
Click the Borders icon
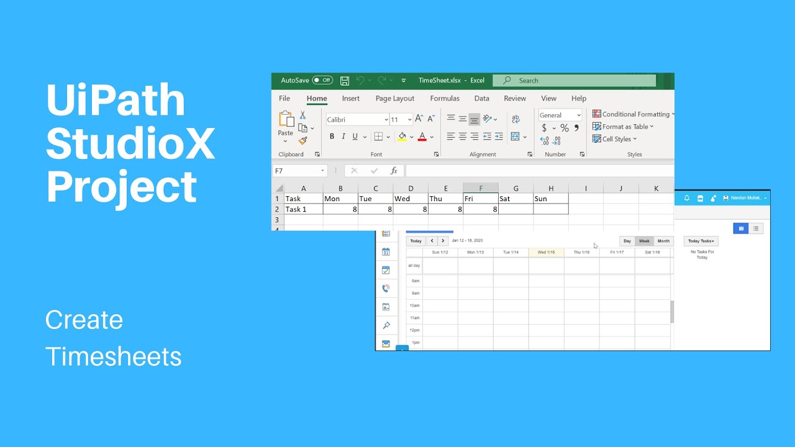tap(378, 137)
